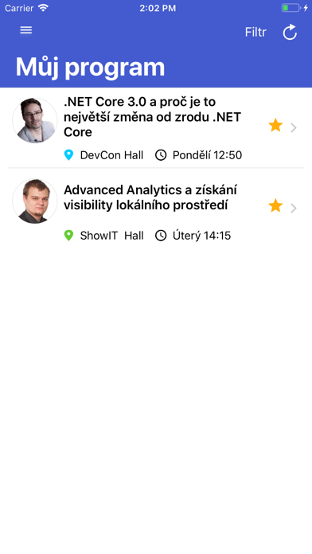Open the .NET Core 3.0 session title

tap(152, 117)
